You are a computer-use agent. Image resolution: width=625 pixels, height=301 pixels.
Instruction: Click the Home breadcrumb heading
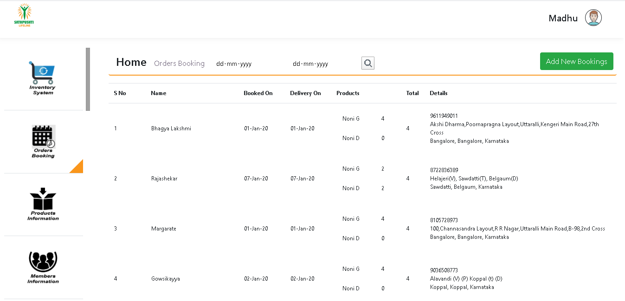[x=131, y=63]
